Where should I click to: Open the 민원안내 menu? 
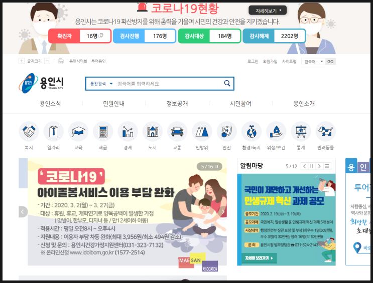(x=114, y=104)
